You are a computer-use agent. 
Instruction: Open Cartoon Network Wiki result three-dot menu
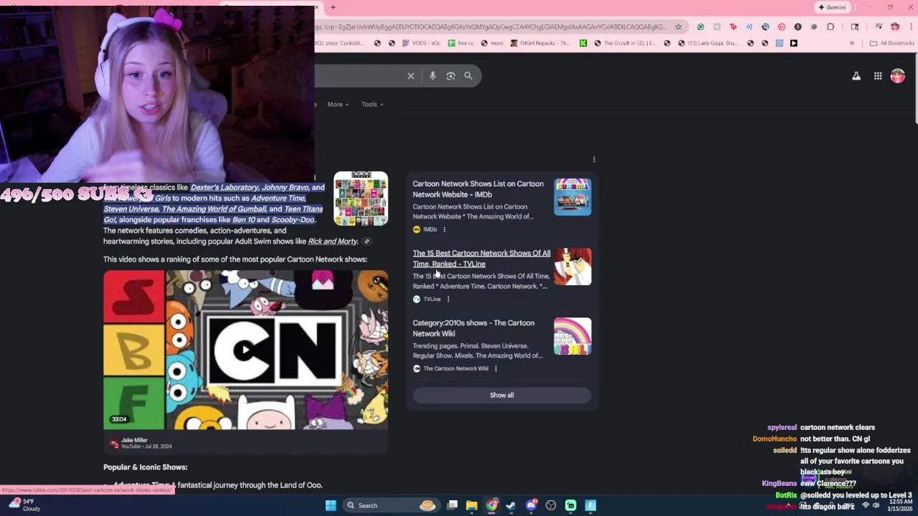[x=496, y=368]
